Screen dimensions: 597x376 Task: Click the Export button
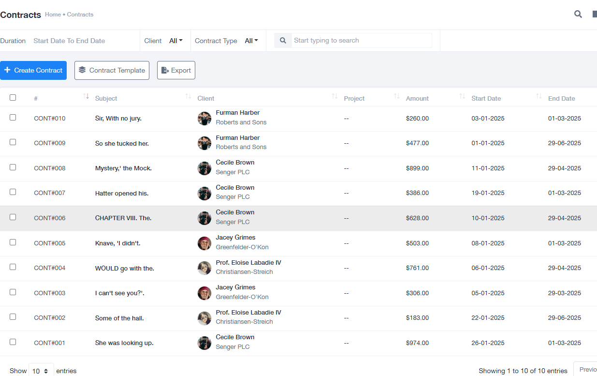click(x=176, y=70)
